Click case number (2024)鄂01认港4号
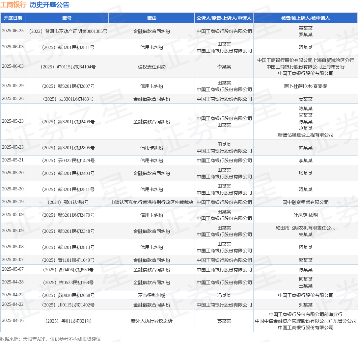The width and height of the screenshot is (358, 342). (67, 202)
